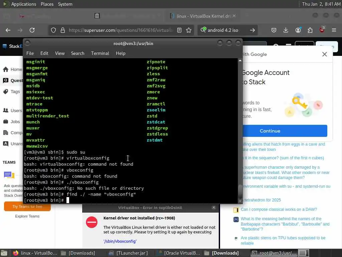The image size is (342, 257).
Task: Click the terminal scrollbar thumb
Action: (240, 191)
